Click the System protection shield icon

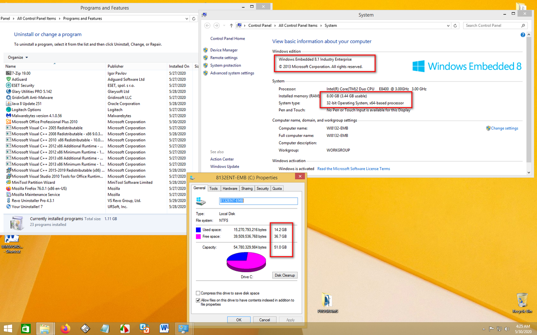pyautogui.click(x=206, y=65)
